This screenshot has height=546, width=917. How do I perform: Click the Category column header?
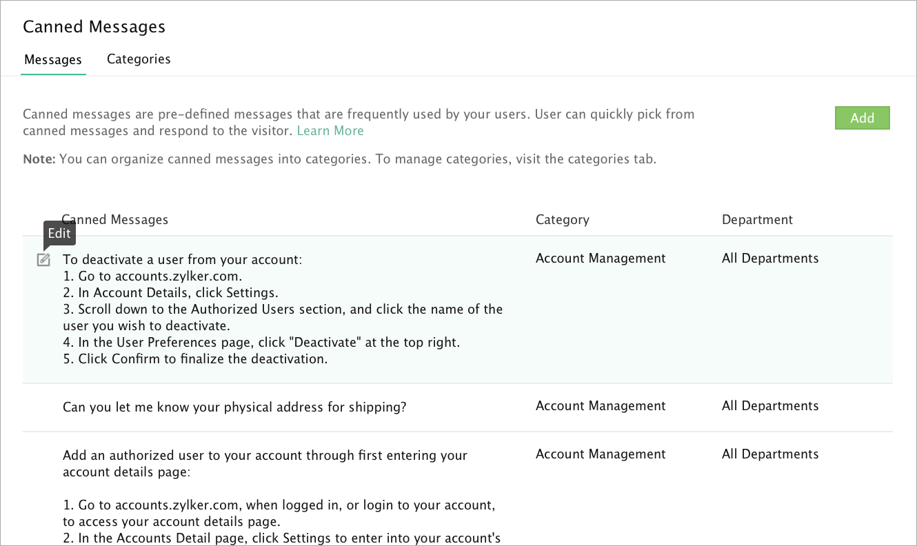pyautogui.click(x=563, y=220)
